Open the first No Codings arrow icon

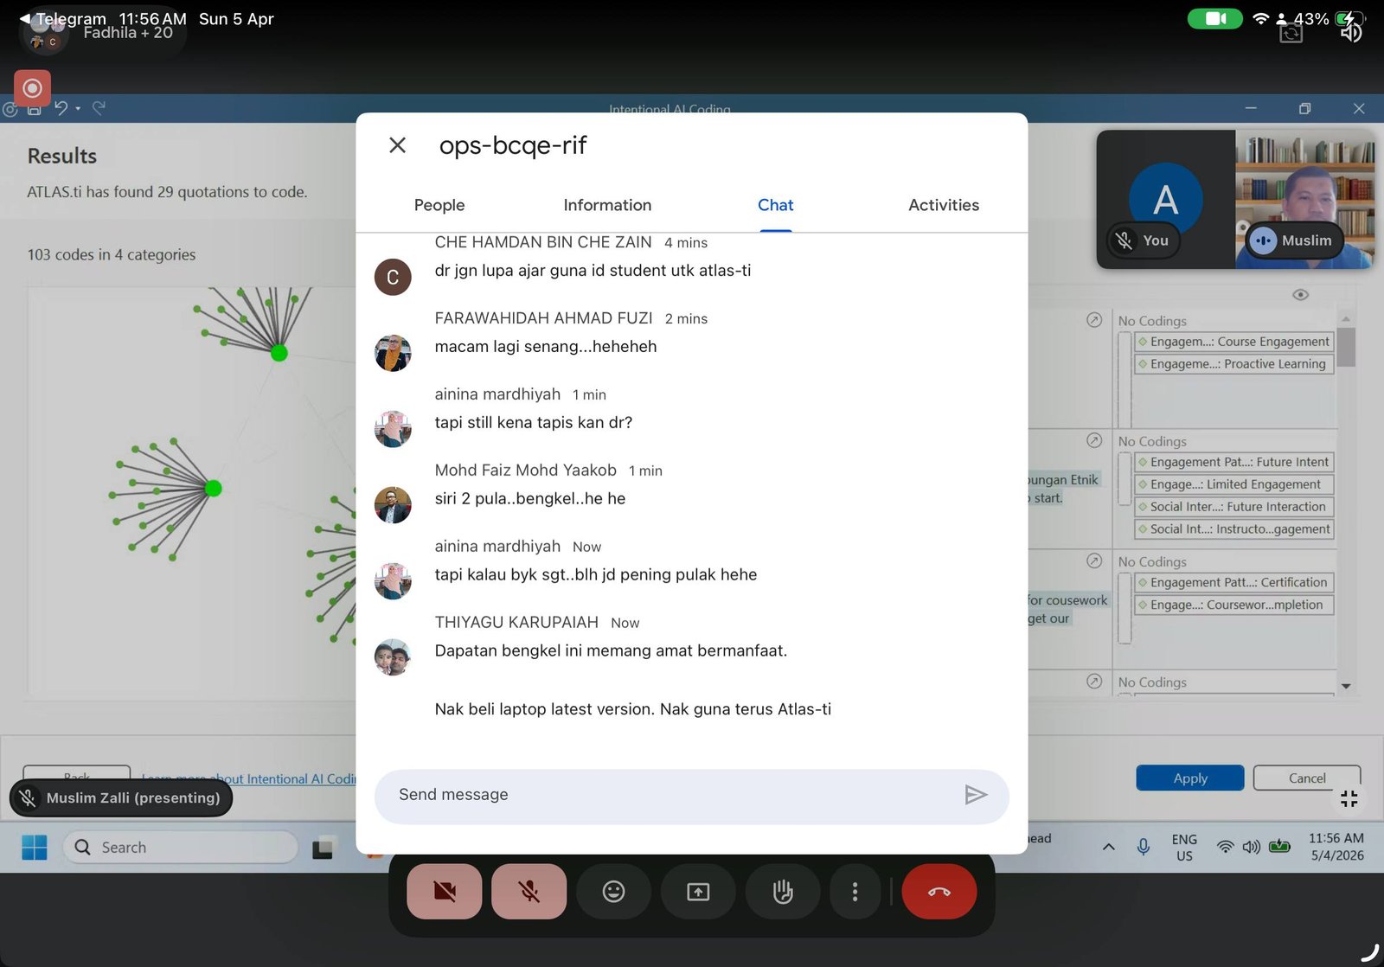(x=1094, y=320)
